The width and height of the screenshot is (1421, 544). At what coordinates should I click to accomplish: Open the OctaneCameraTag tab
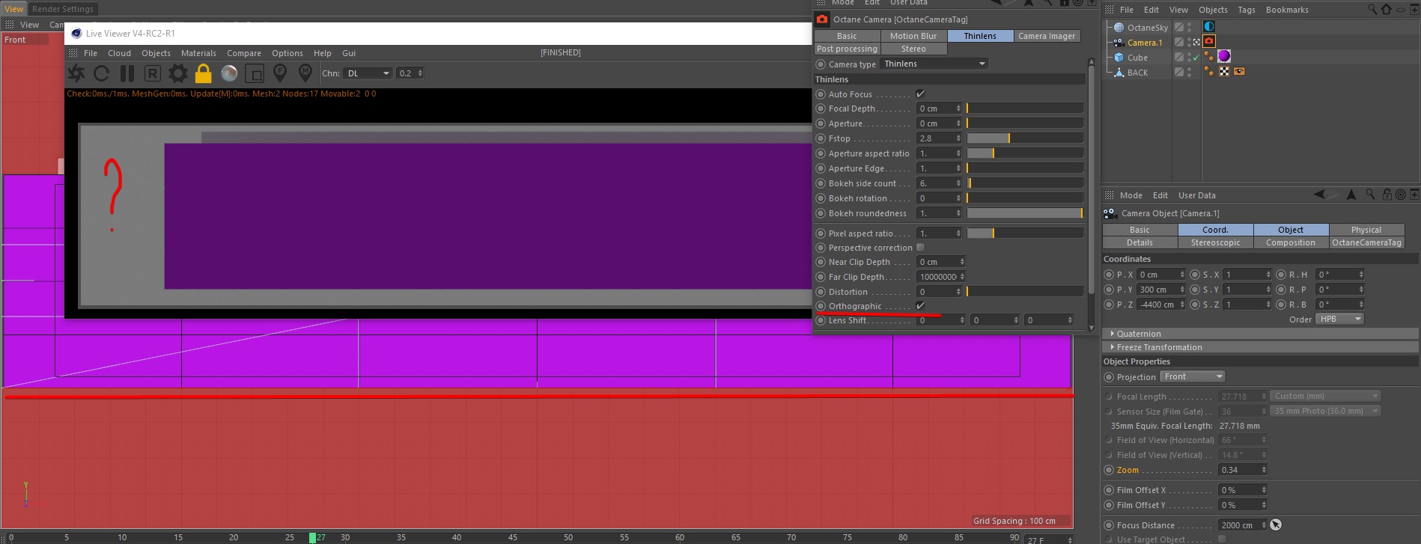[1366, 242]
